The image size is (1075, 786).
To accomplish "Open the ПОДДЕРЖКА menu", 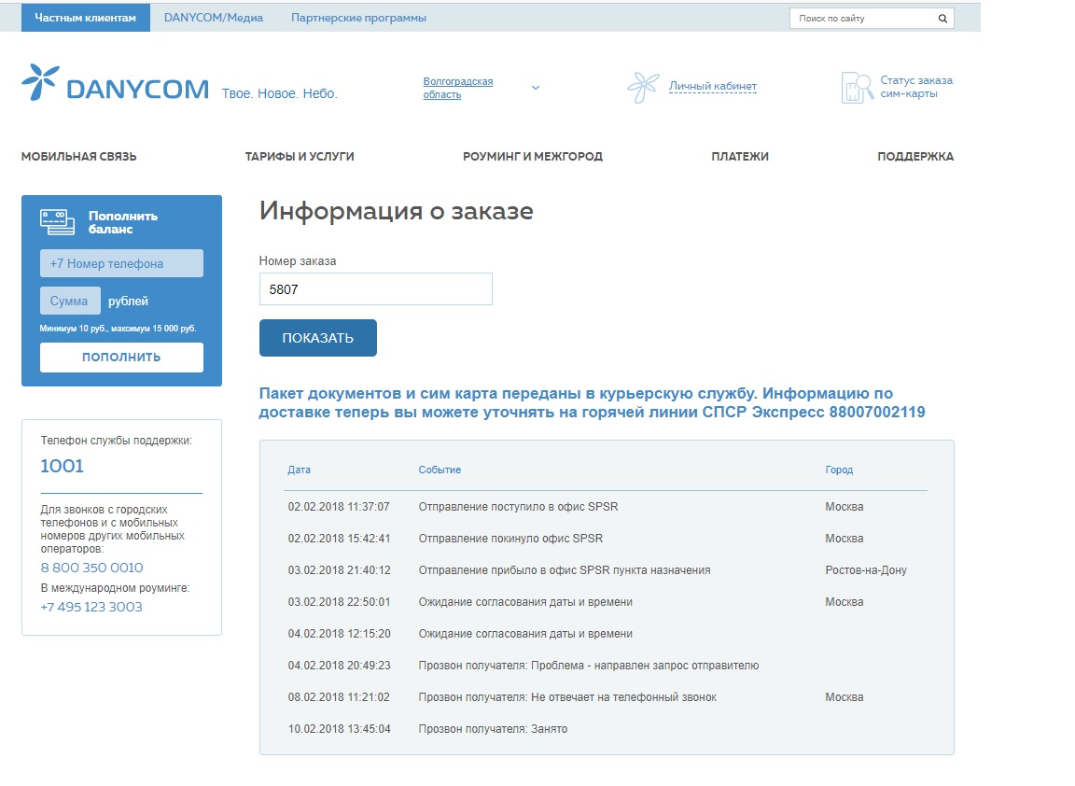I will click(x=915, y=157).
